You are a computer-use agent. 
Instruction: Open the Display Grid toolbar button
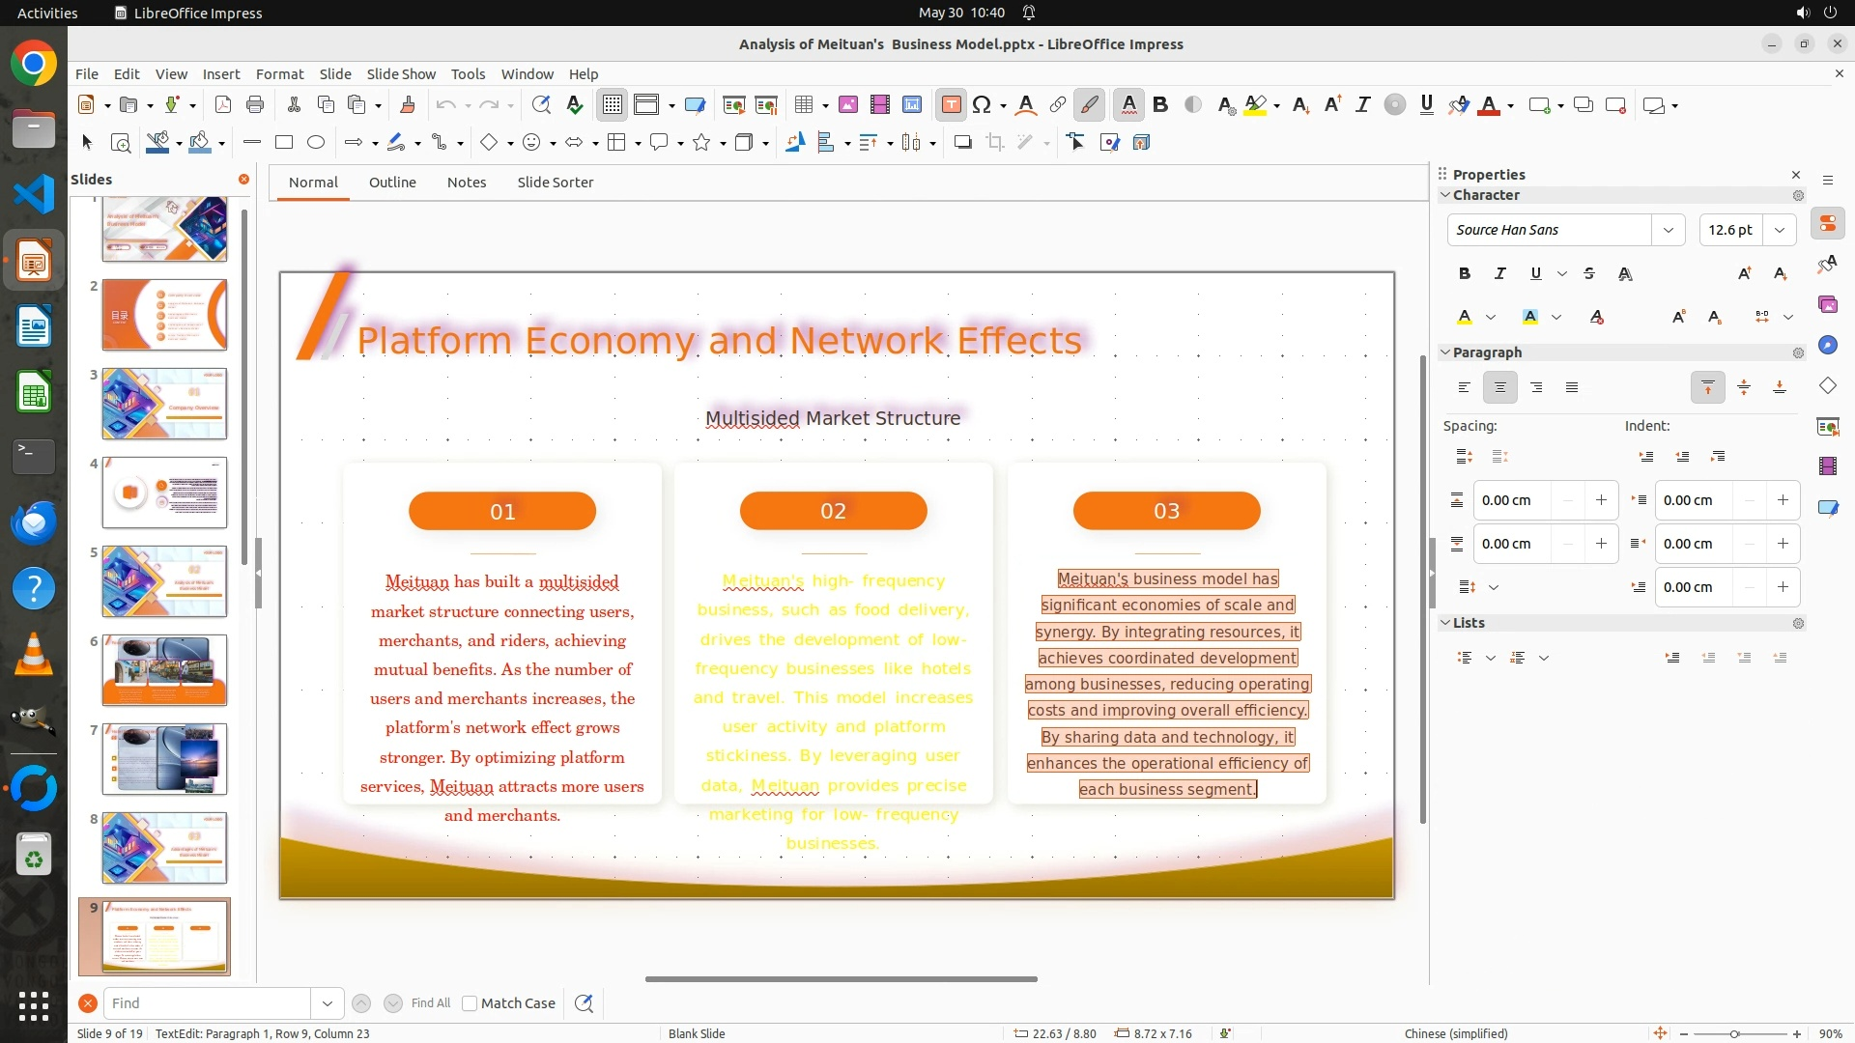pyautogui.click(x=613, y=105)
